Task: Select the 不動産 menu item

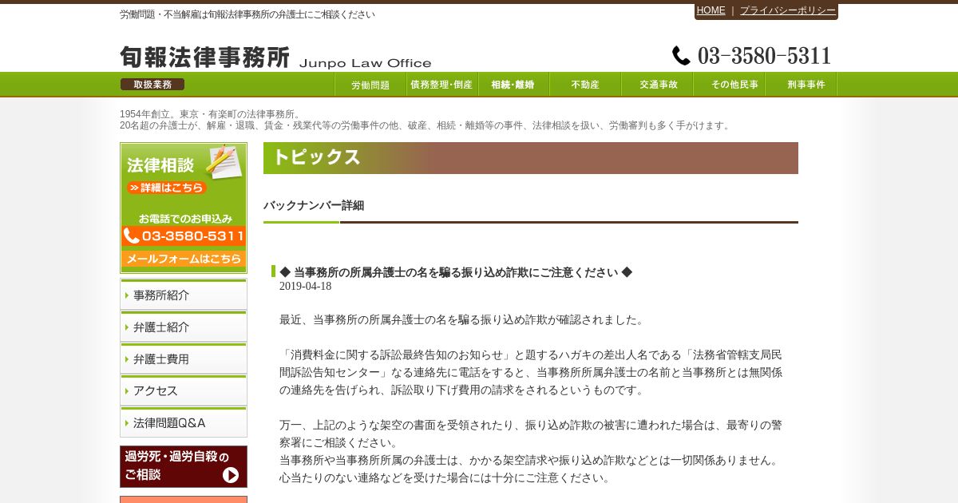Action: [x=585, y=85]
